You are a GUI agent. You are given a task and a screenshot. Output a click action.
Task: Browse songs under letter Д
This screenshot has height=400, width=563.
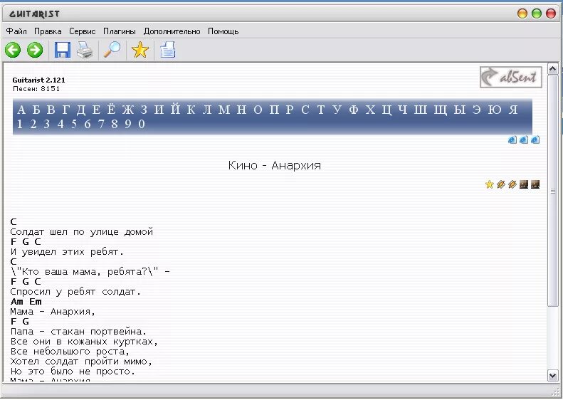click(81, 110)
